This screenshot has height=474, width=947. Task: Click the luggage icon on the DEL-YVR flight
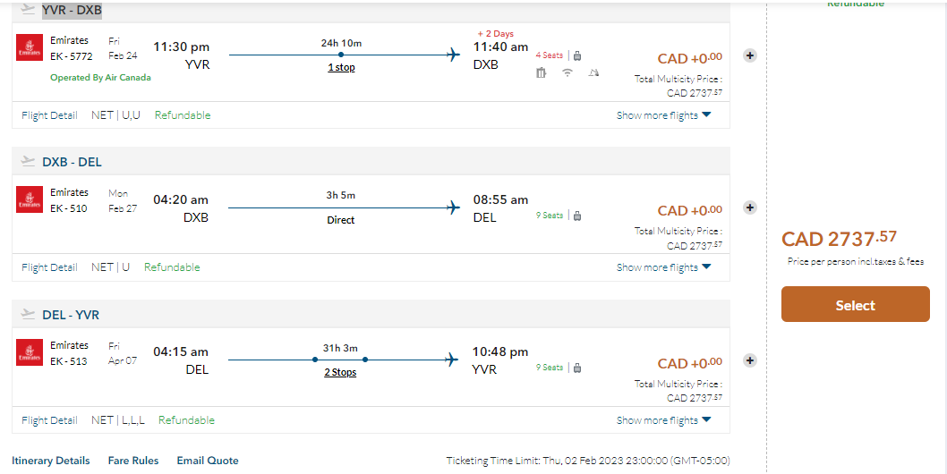577,368
